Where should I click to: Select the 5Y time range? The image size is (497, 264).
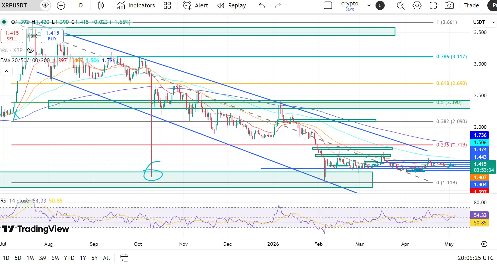pos(94,258)
